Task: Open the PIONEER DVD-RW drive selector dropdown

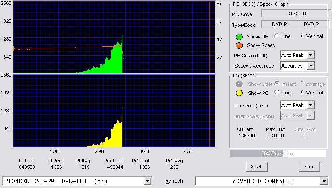Action: [147, 181]
